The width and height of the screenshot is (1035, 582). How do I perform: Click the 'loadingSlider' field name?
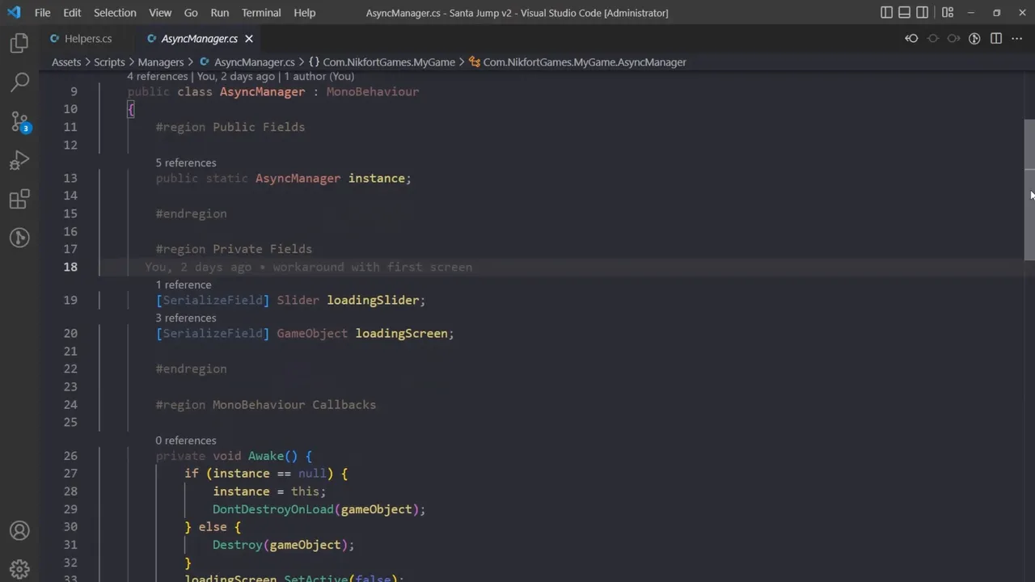pos(373,301)
